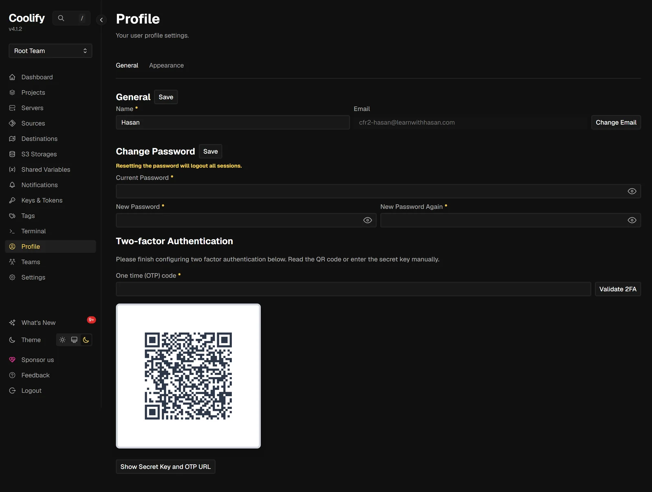Image resolution: width=652 pixels, height=492 pixels.
Task: Click the Keys & Tokens key icon
Action: point(12,200)
